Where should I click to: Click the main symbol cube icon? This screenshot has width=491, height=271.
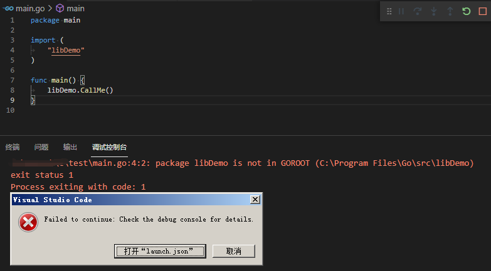coord(60,8)
